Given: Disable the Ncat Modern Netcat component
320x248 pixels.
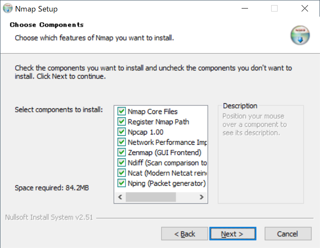Looking at the screenshot, I should pos(121,173).
